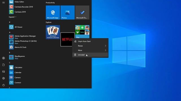Open the Resize submenu arrow
This screenshot has height=101, width=181.
[x=105, y=46]
